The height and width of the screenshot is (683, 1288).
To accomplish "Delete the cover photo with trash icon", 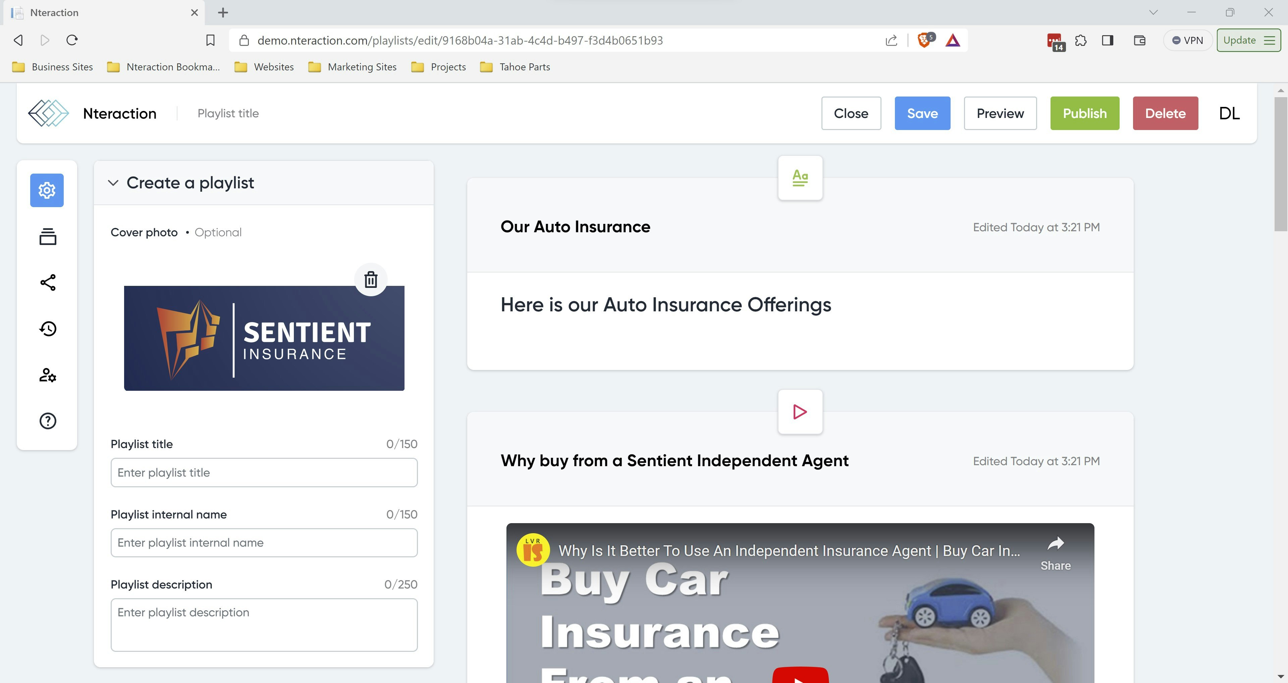I will pos(371,279).
